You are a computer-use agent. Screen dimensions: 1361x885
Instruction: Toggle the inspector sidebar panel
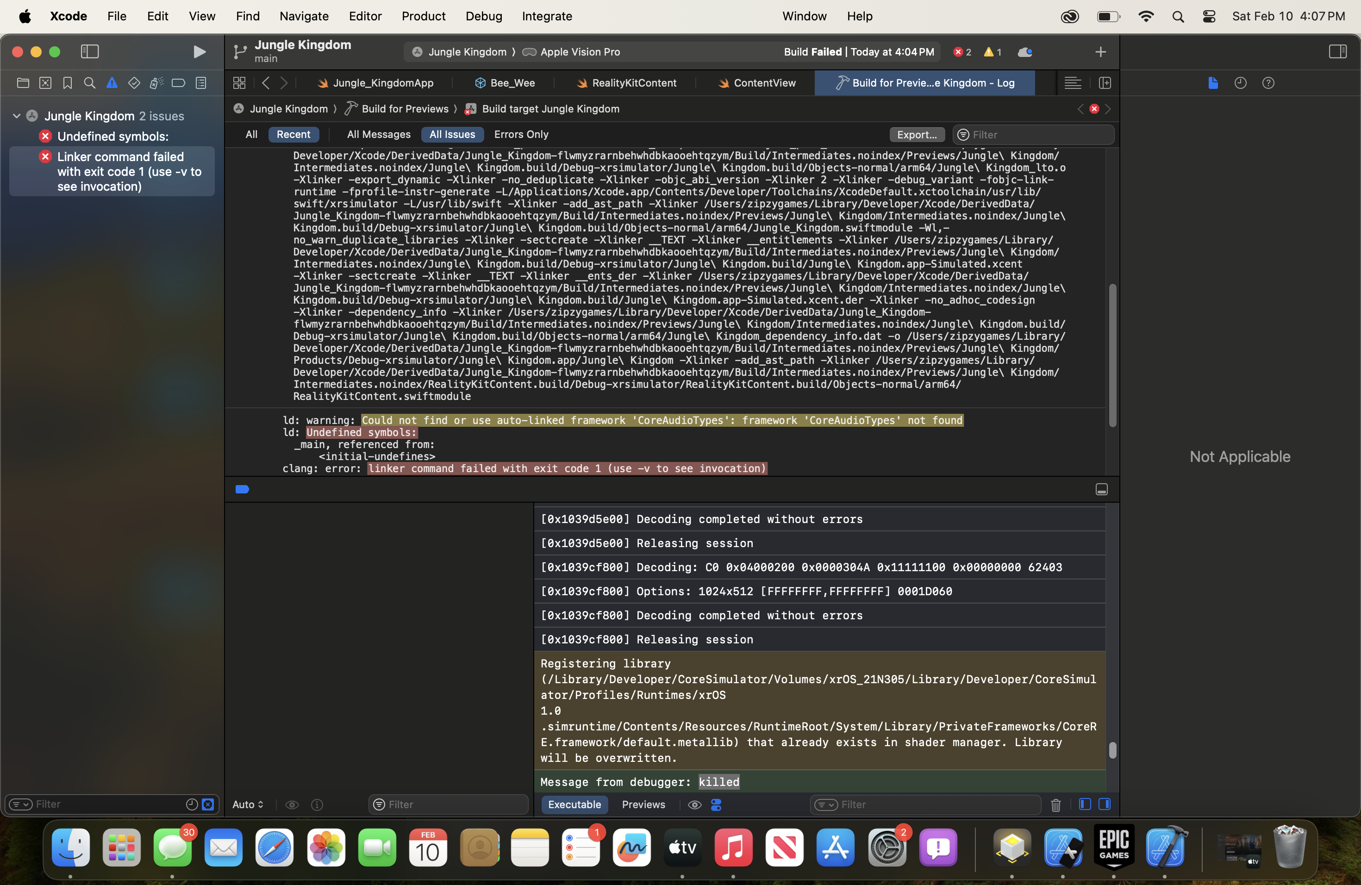click(1337, 52)
